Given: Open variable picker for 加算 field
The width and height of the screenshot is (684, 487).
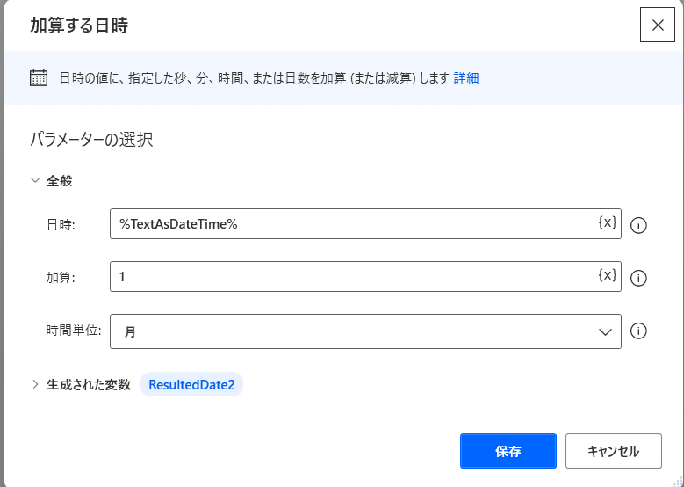Looking at the screenshot, I should (x=608, y=275).
